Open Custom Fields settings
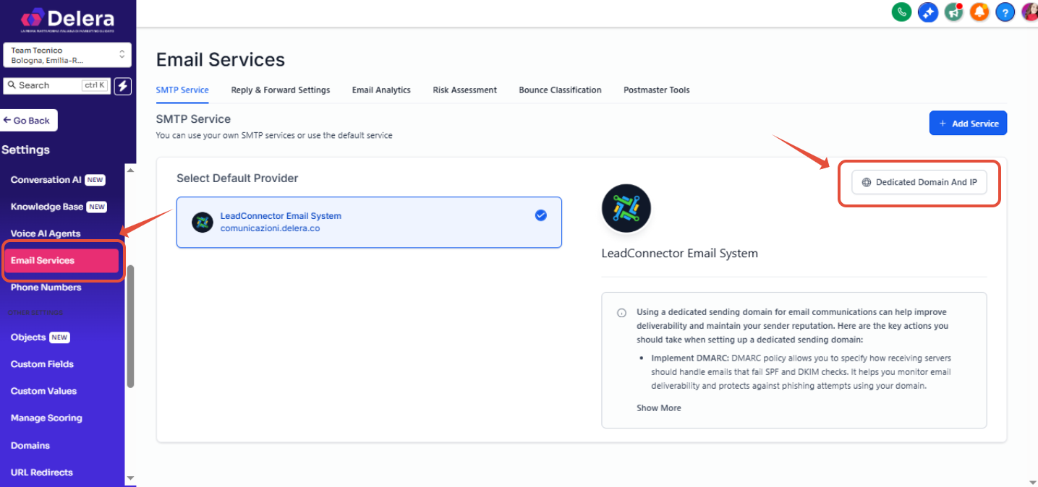Image resolution: width=1038 pixels, height=487 pixels. pos(42,364)
